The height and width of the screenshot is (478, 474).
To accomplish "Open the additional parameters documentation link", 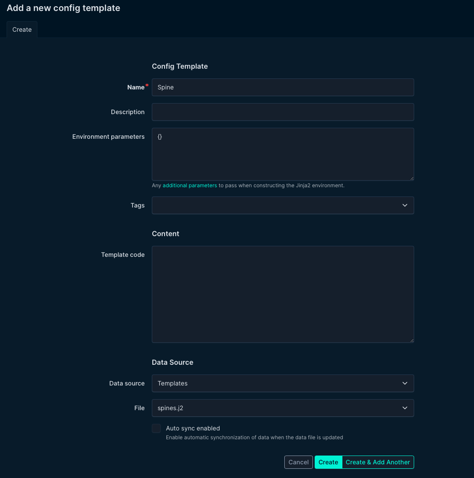I will [x=190, y=185].
